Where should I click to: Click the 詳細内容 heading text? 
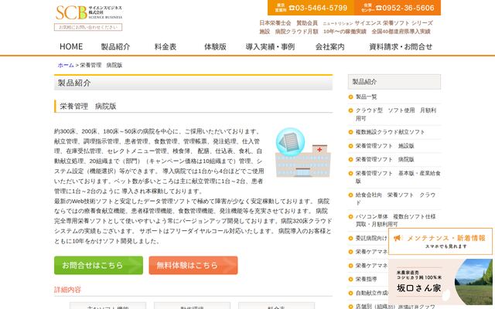coord(67,290)
